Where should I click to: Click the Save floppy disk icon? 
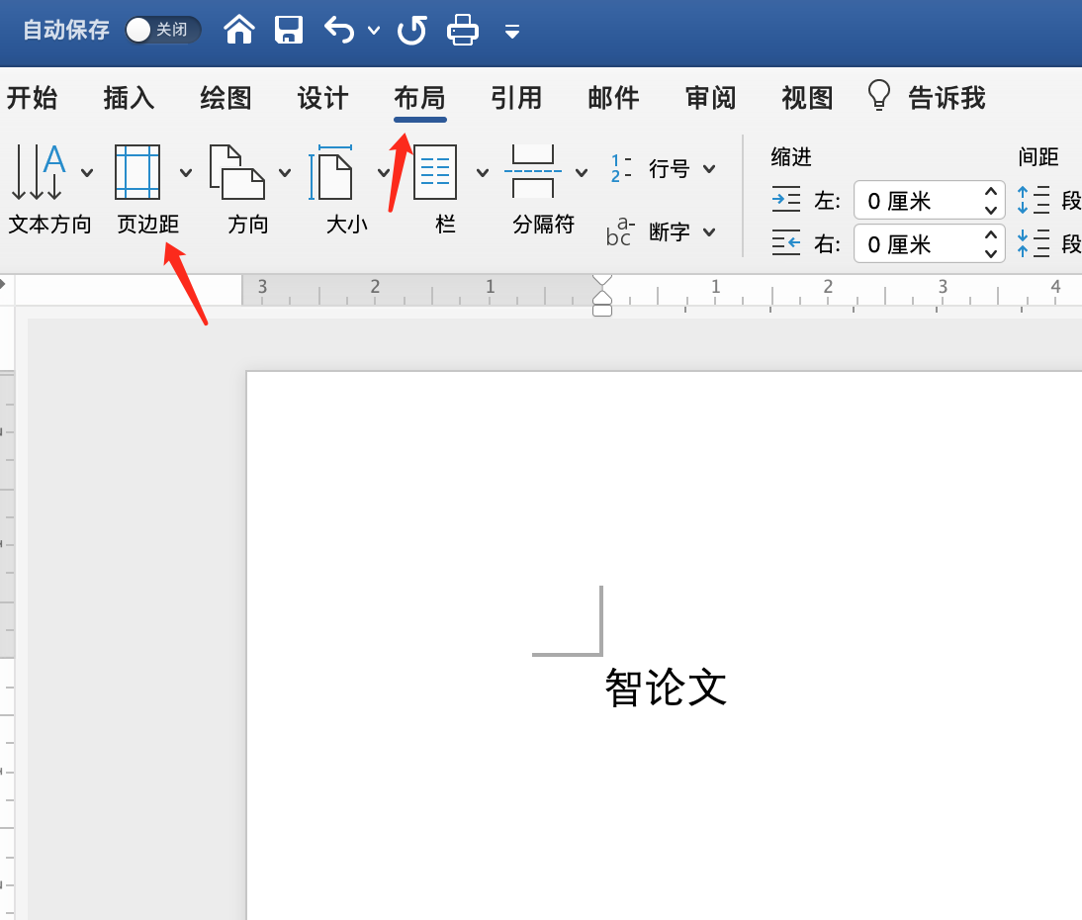tap(288, 30)
